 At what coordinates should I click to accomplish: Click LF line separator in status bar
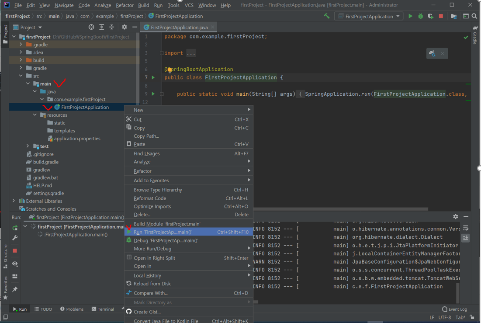pyautogui.click(x=432, y=317)
